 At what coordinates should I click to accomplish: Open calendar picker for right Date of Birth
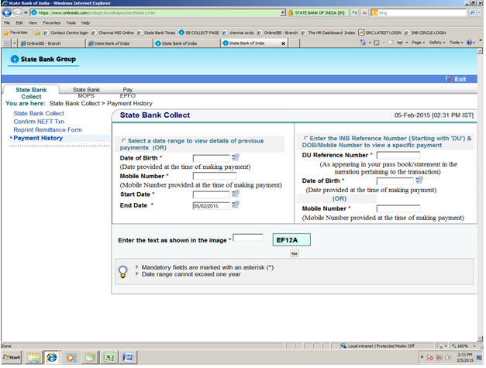coord(419,180)
